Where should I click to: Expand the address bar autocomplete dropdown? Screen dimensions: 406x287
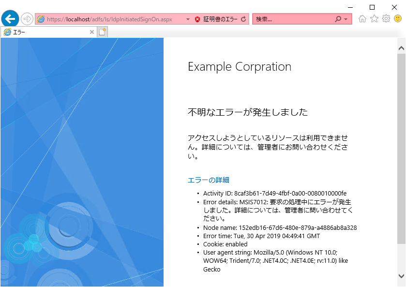coord(188,19)
